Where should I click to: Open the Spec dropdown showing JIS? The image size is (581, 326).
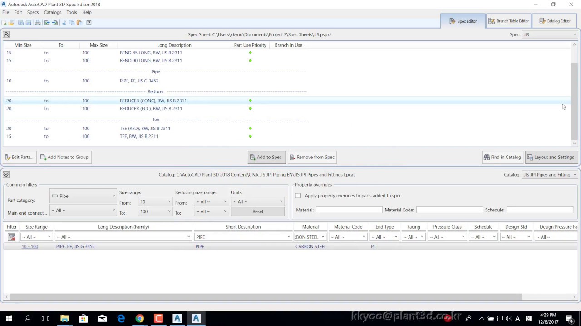tap(550, 34)
